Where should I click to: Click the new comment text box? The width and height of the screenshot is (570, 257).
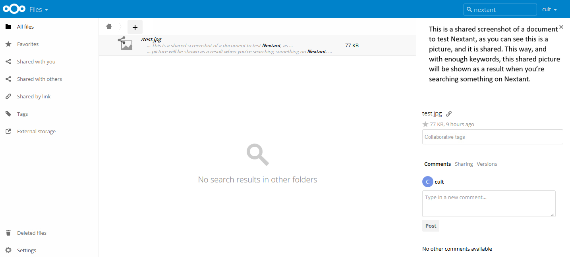(x=489, y=203)
